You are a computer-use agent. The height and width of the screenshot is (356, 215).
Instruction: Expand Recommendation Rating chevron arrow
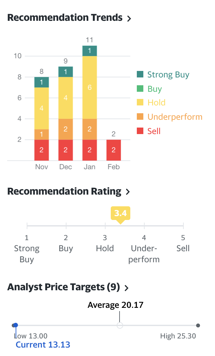[128, 192]
